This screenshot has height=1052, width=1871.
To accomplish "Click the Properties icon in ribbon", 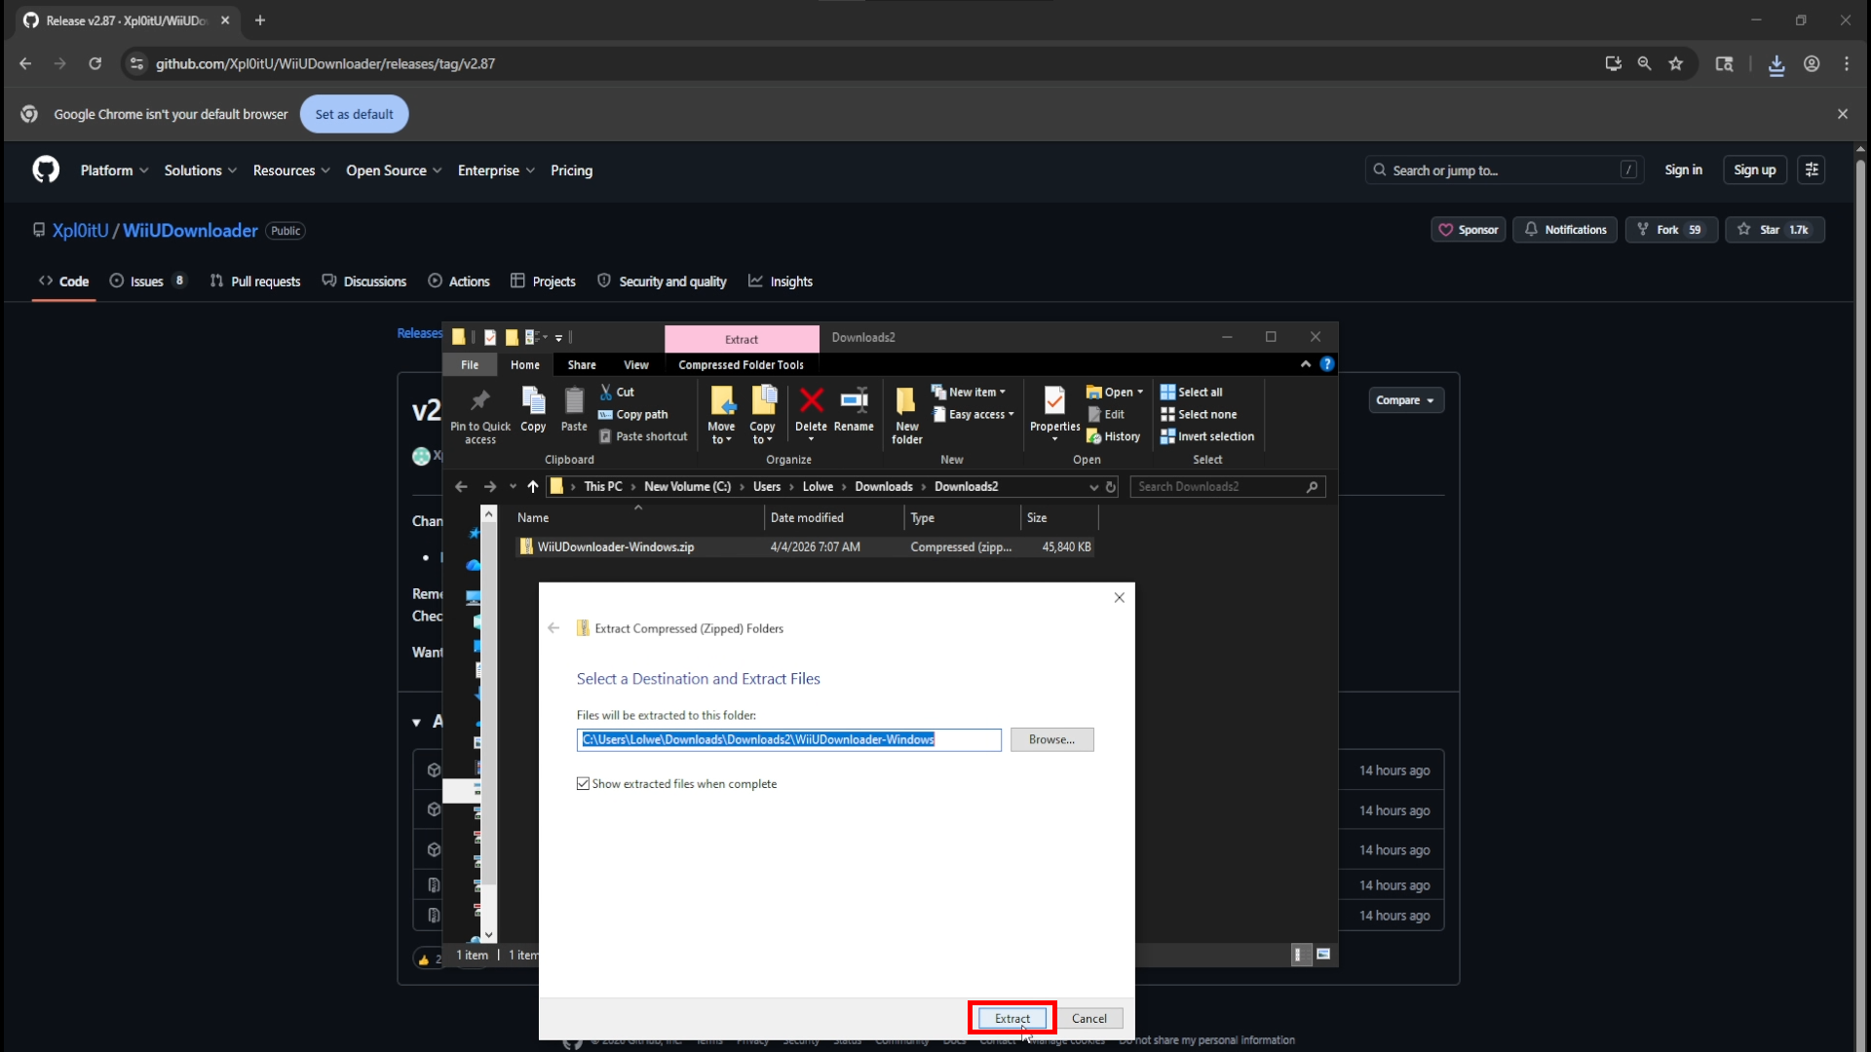I will [x=1054, y=401].
